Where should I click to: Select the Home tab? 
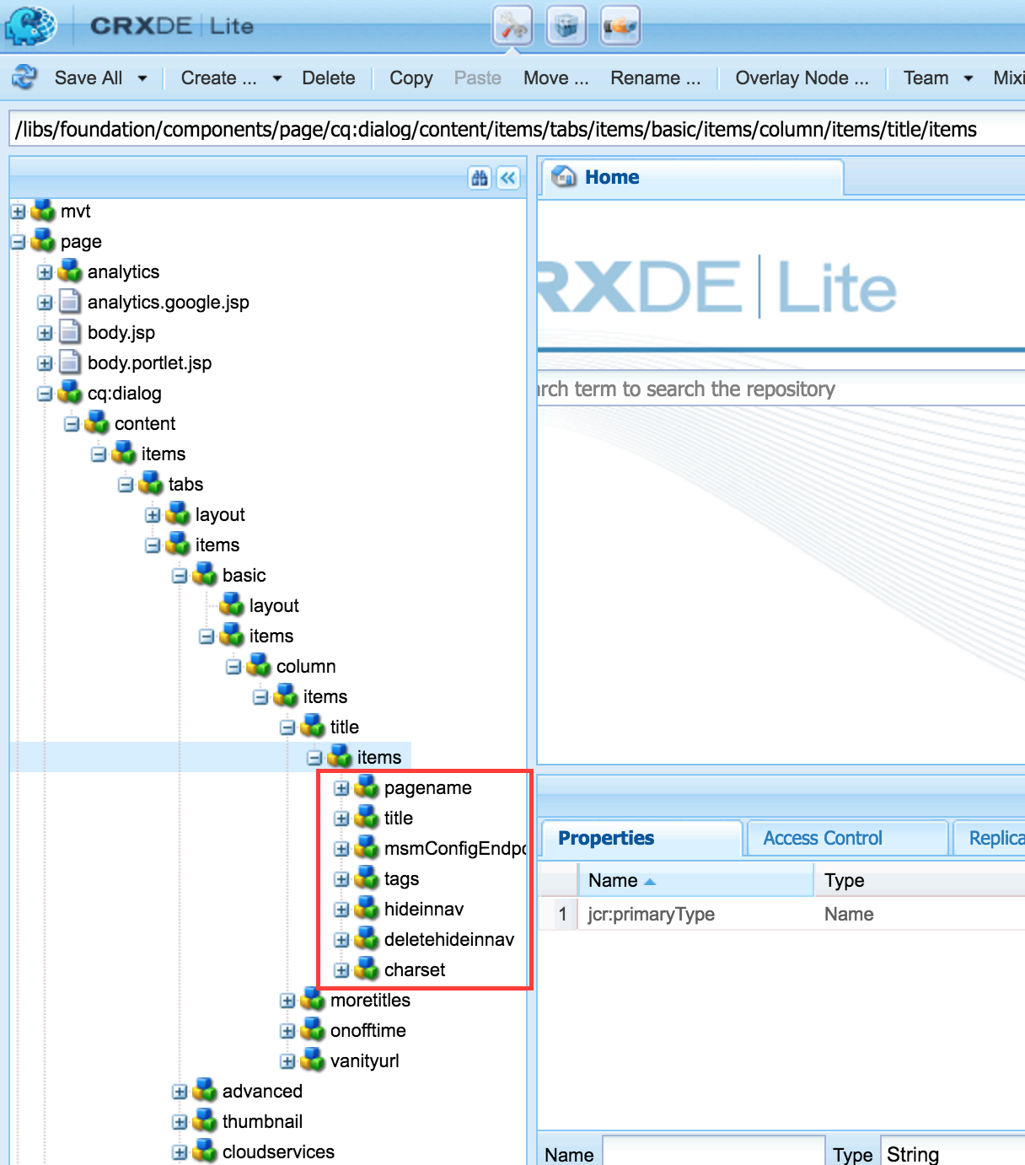coord(692,178)
